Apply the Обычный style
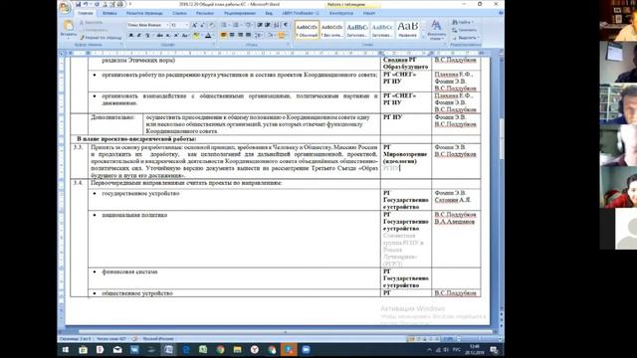The width and height of the screenshot is (637, 358). point(307,30)
